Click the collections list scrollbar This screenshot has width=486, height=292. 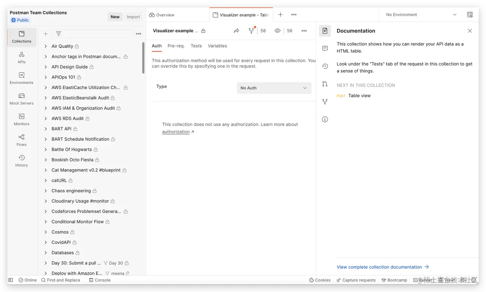pos(143,58)
